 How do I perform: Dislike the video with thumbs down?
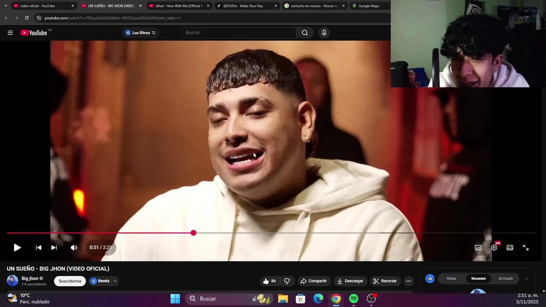287,281
